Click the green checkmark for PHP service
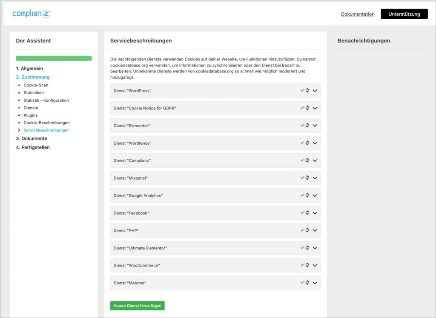 point(302,230)
